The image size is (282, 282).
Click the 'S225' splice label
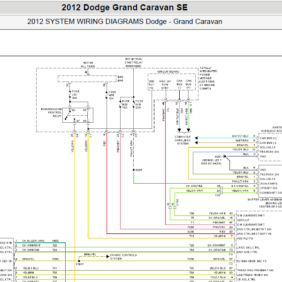click(139, 170)
